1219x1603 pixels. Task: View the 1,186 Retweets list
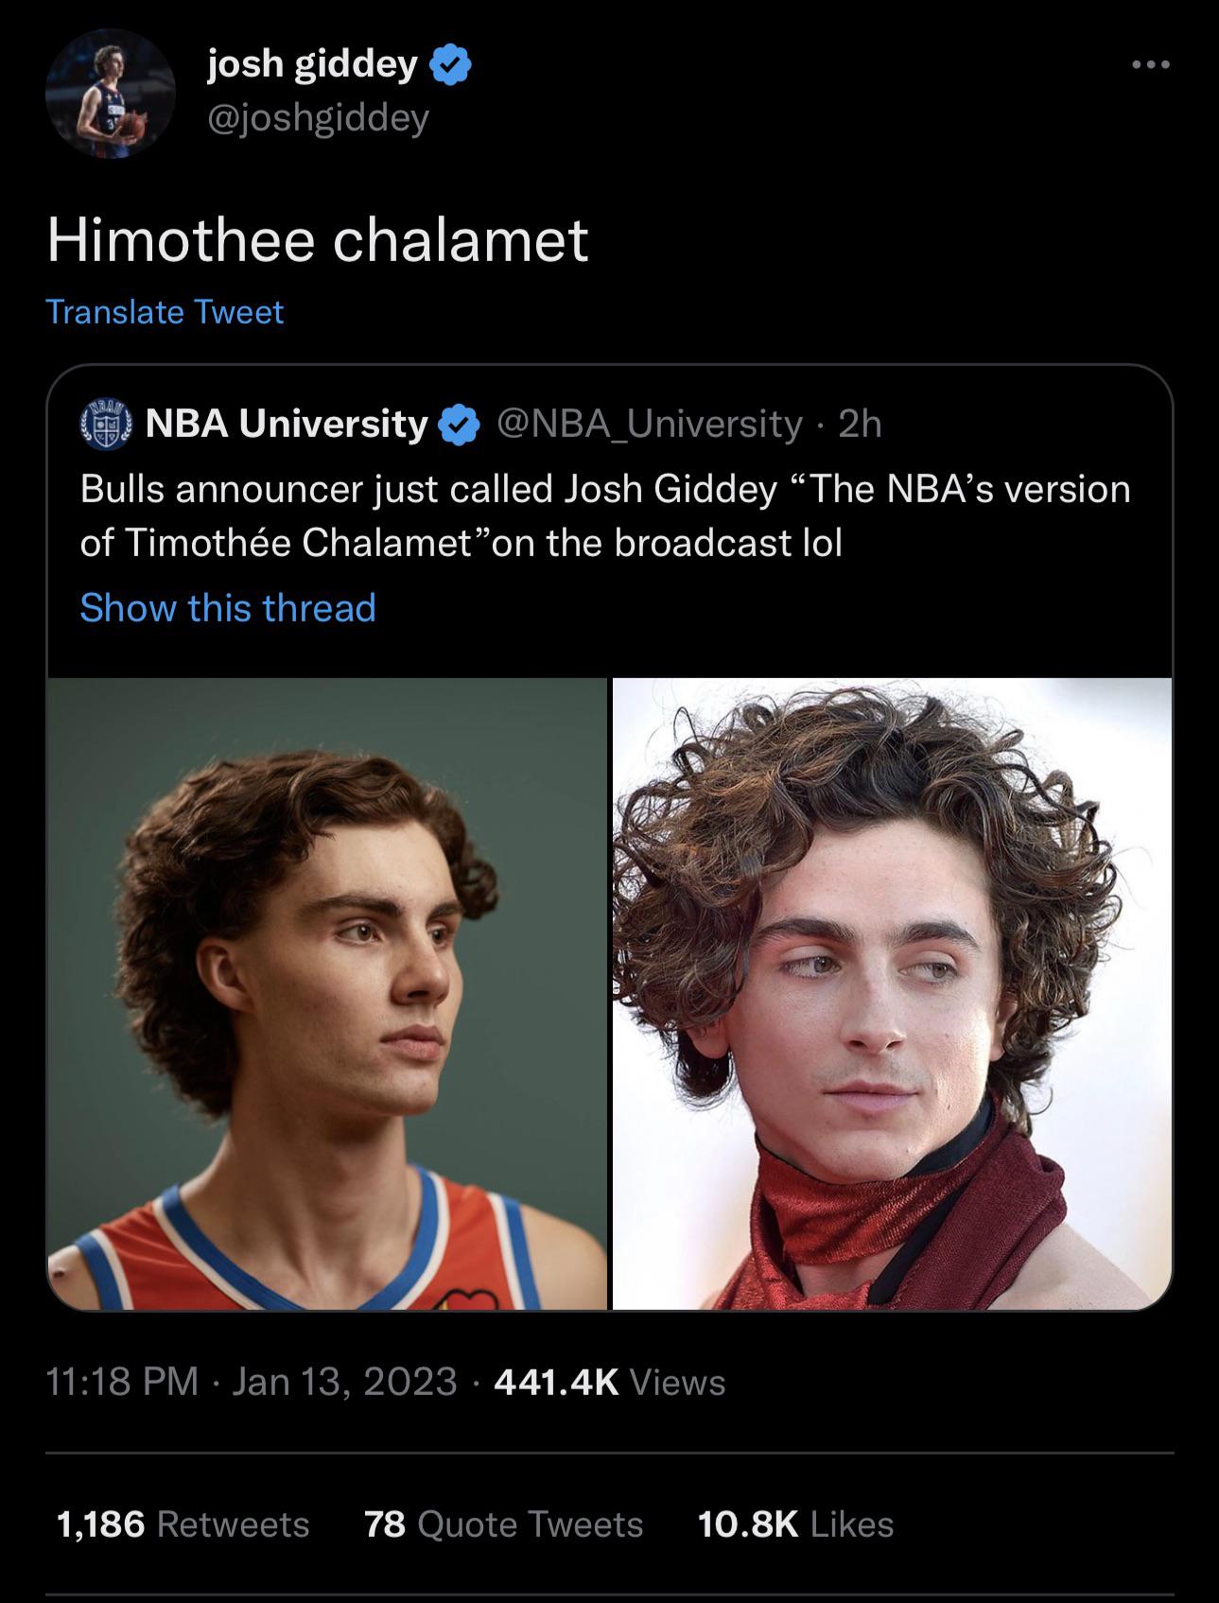[183, 1524]
